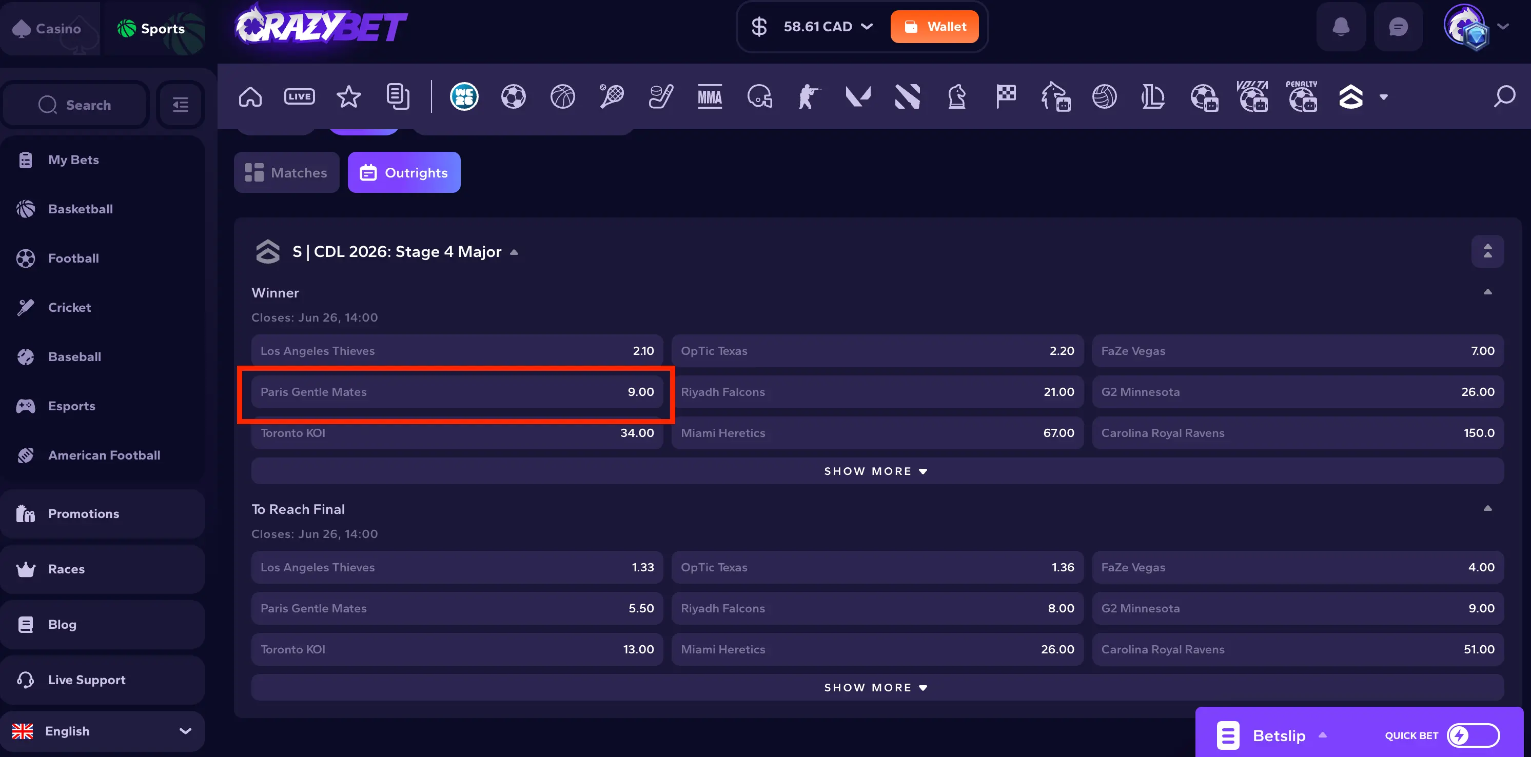1531x757 pixels.
Task: Bet on Paris Gentle Mates Winner 9.00
Action: click(x=457, y=391)
